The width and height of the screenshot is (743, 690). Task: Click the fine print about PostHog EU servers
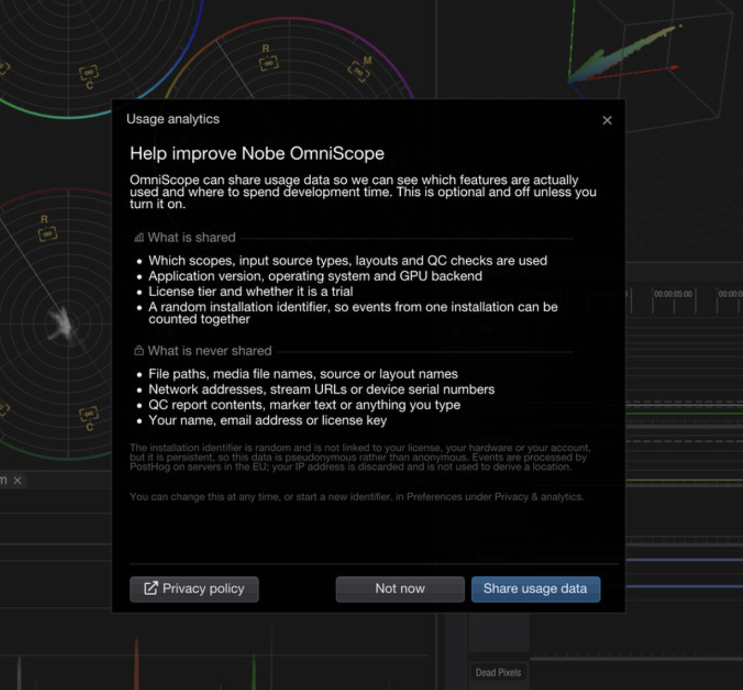pos(360,458)
